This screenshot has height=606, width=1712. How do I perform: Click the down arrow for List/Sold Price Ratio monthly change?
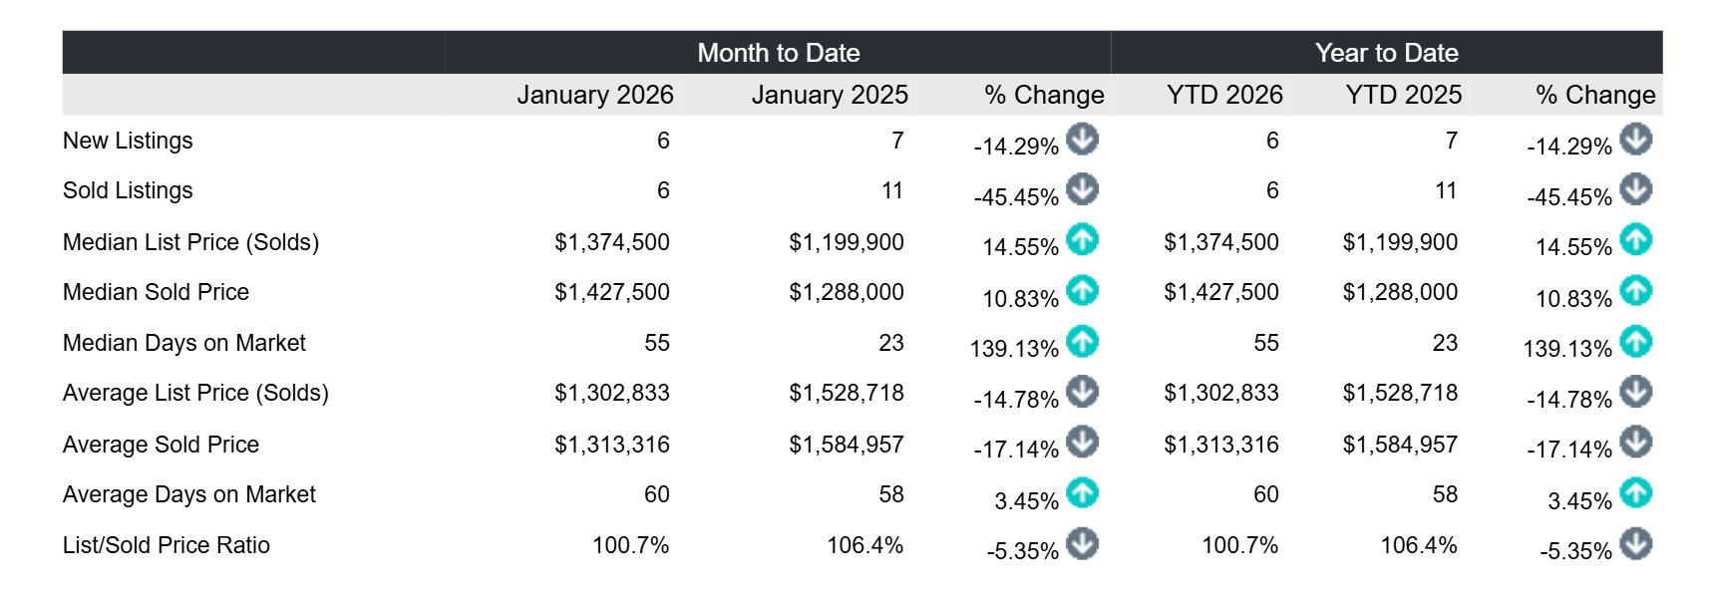point(1082,544)
